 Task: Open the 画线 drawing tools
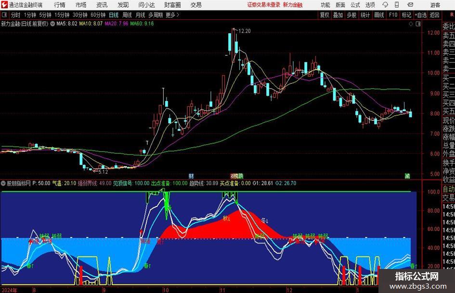[379, 15]
